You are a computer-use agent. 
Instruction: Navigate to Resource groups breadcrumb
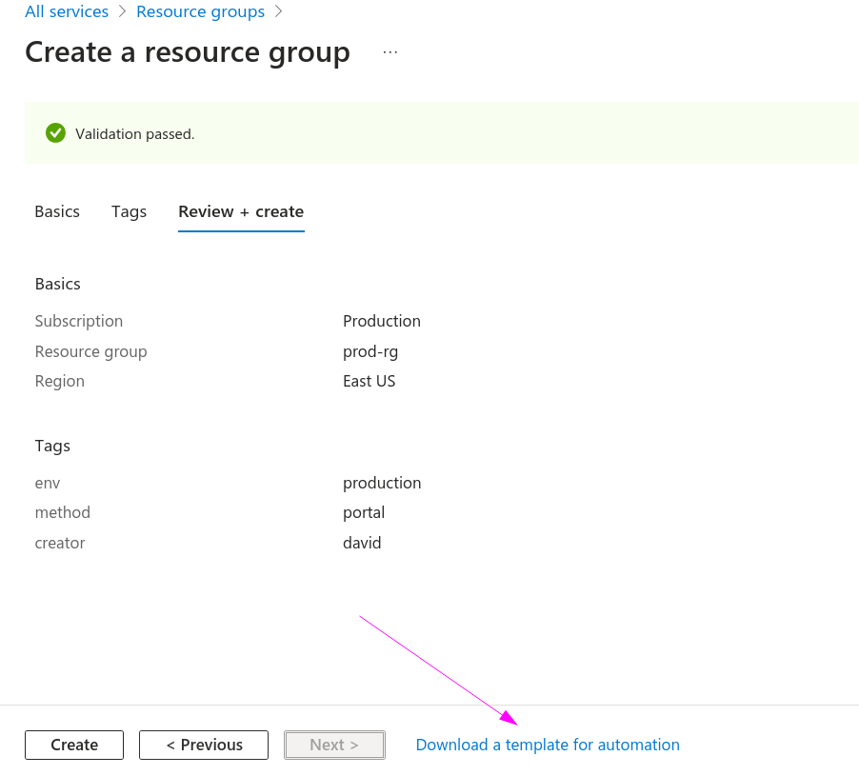coord(200,12)
